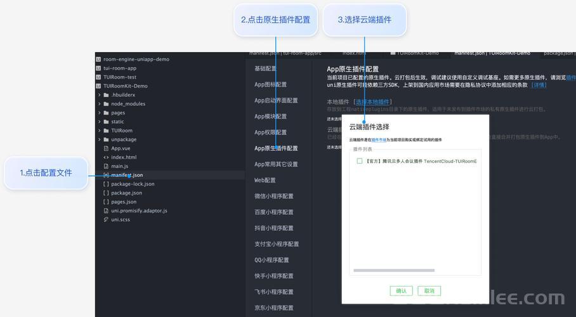
Task: Select the TUIRoomKit-Demo project icon
Action: (x=98, y=86)
